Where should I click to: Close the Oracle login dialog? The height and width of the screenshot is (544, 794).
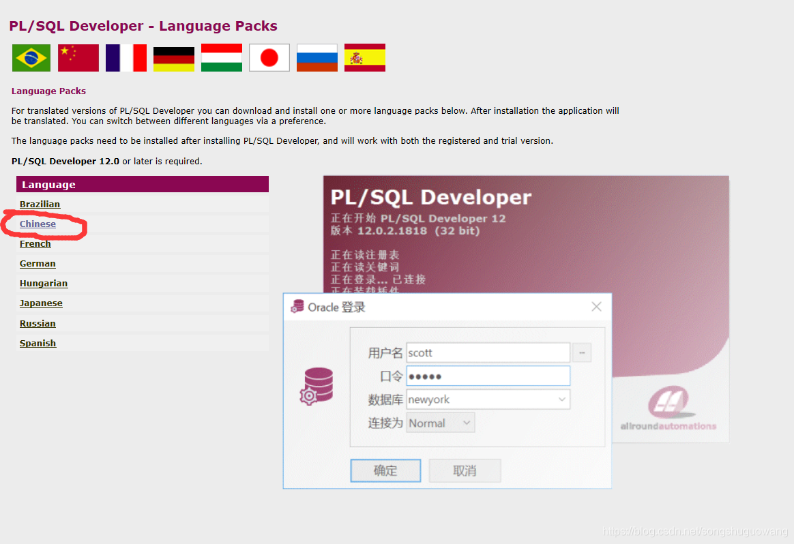pyautogui.click(x=596, y=306)
